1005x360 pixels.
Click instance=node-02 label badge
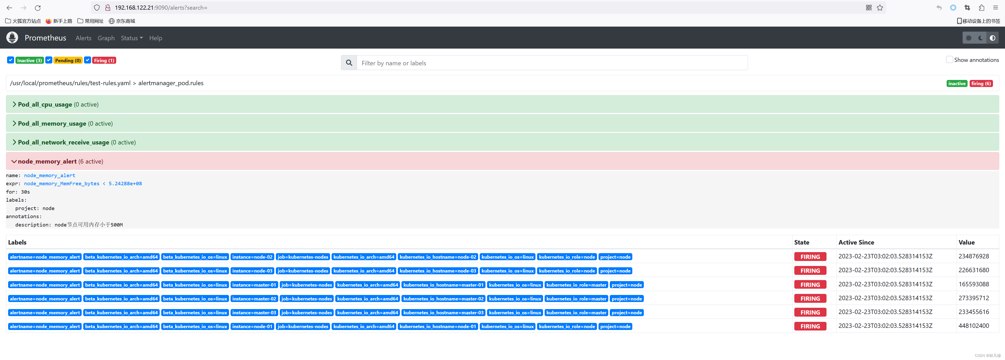252,257
